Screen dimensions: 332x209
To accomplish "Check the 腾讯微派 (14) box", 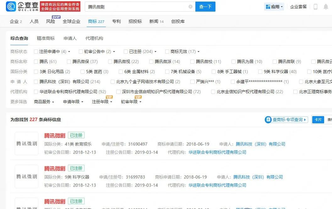I will pos(151,62).
